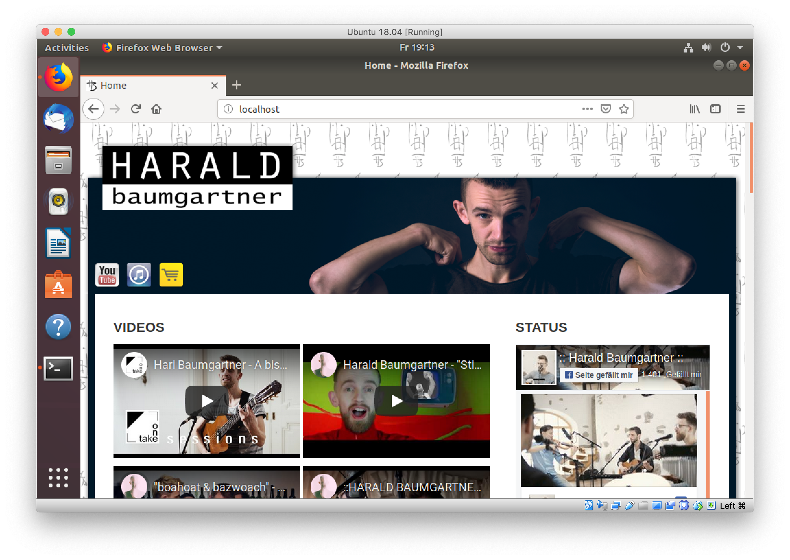Open the YouTube icon link on the banner
The image size is (790, 560).
tap(107, 275)
